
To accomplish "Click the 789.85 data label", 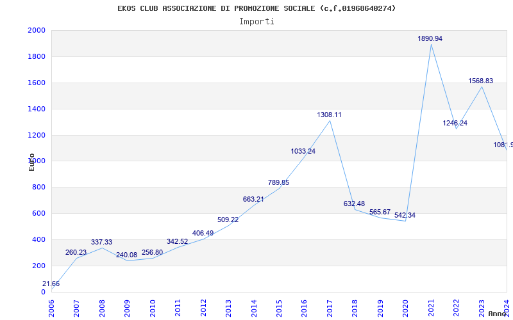I will [x=278, y=182].
